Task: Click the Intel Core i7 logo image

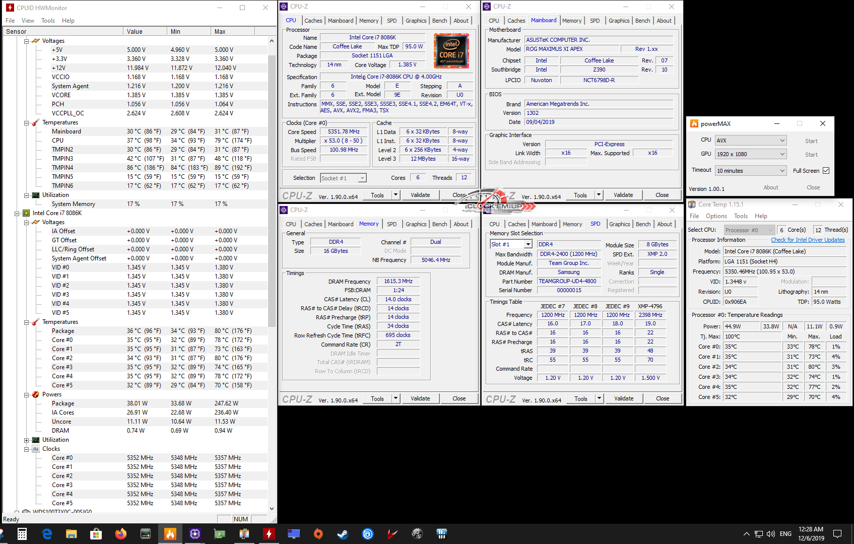Action: (x=451, y=51)
